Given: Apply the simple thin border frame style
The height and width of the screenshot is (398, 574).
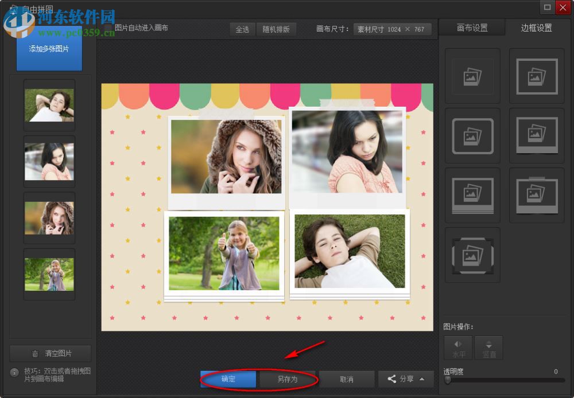Looking at the screenshot, I should pos(537,76).
